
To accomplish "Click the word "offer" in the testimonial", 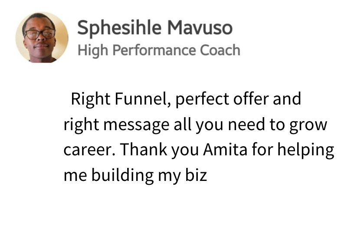I will pos(250,99).
